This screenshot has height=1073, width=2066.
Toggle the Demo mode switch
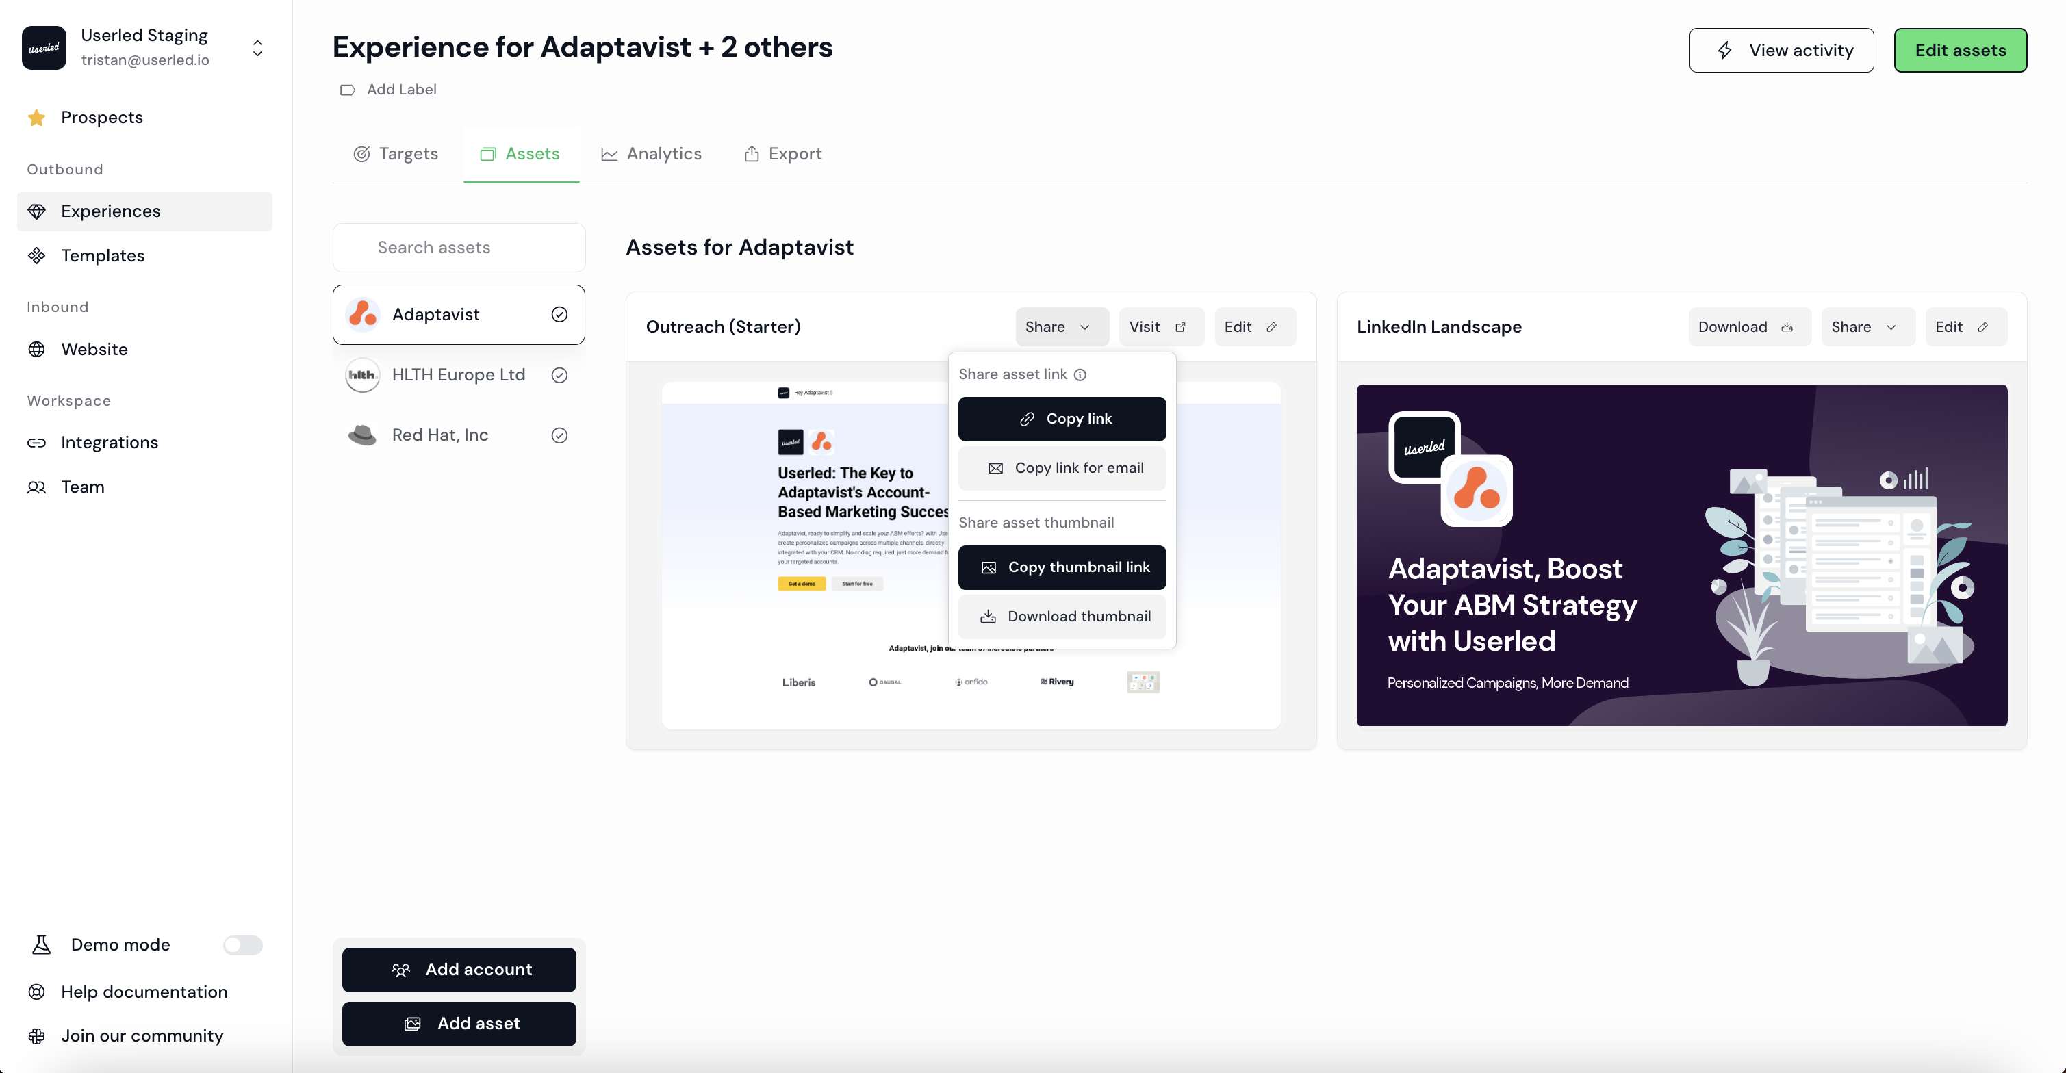pyautogui.click(x=242, y=944)
